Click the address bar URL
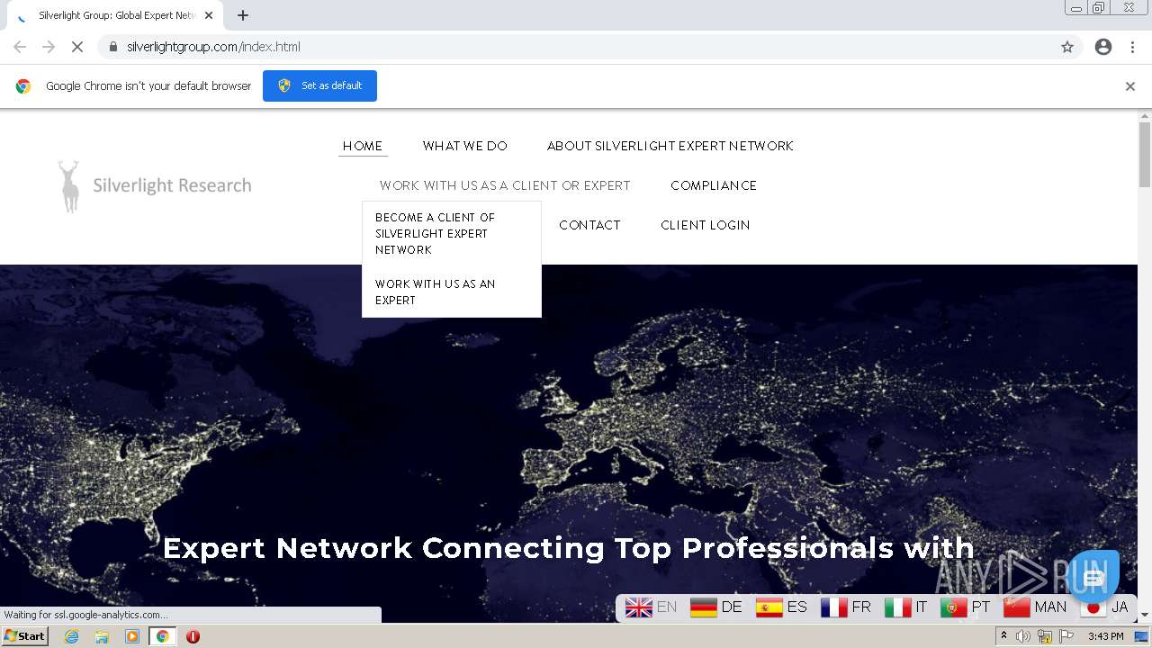Viewport: 1152px width, 648px height. click(213, 47)
